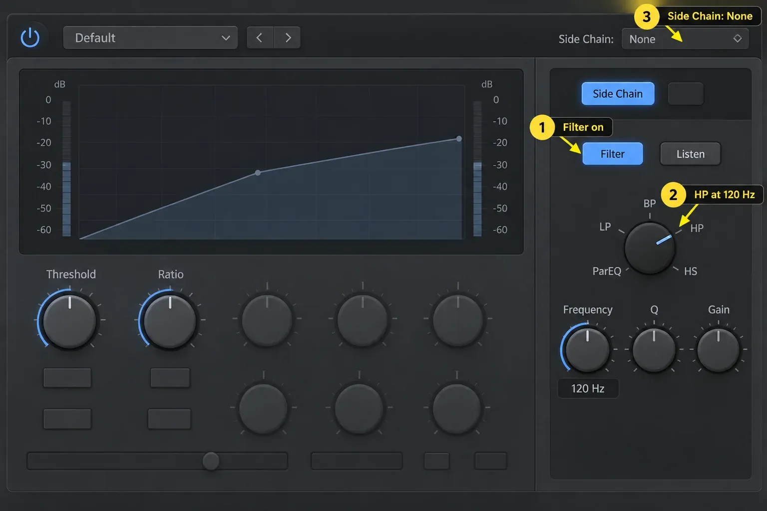Click the Threshold knob
The image size is (767, 511).
click(69, 320)
